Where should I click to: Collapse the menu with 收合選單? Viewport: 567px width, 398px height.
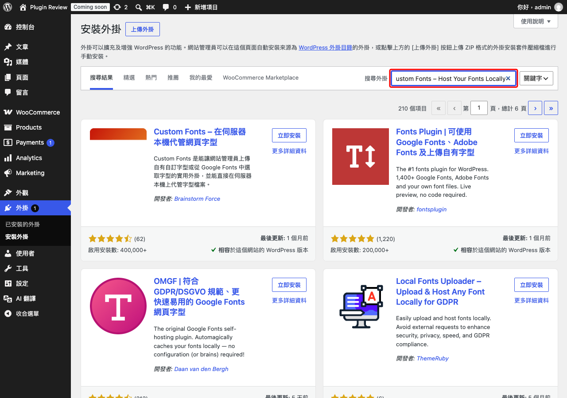35,314
